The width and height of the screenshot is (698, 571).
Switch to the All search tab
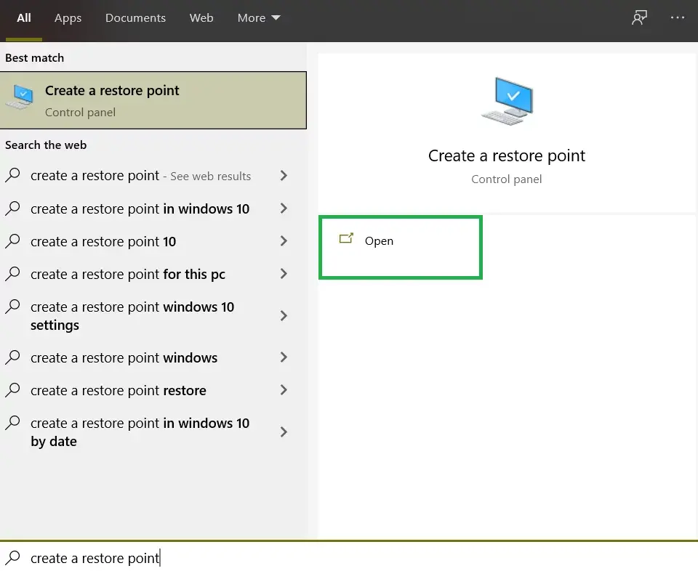click(23, 17)
